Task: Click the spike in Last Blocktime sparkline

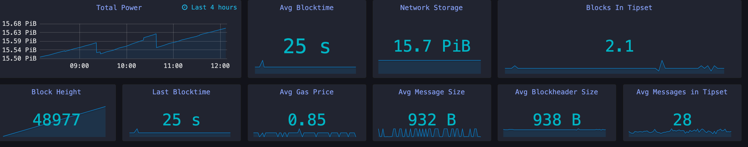Action: click(x=137, y=131)
